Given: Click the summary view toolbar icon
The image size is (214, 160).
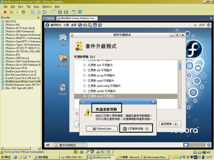Looking at the screenshot, I should click(x=74, y=12).
